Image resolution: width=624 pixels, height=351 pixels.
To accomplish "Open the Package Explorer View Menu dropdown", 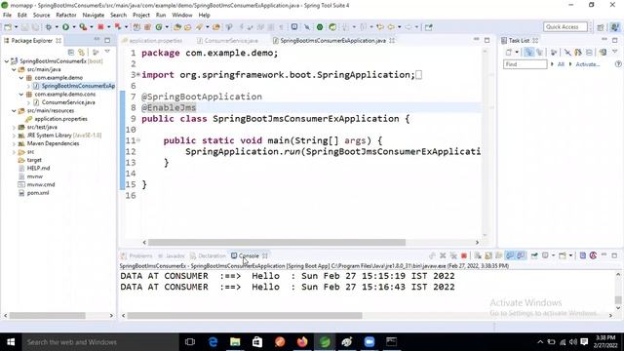I will [x=107, y=52].
